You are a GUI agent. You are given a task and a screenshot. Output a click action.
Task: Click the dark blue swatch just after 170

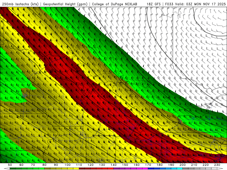point(151,168)
